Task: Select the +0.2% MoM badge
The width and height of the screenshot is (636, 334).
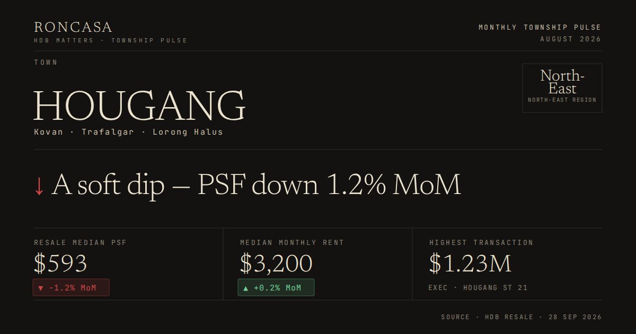Action: click(276, 288)
